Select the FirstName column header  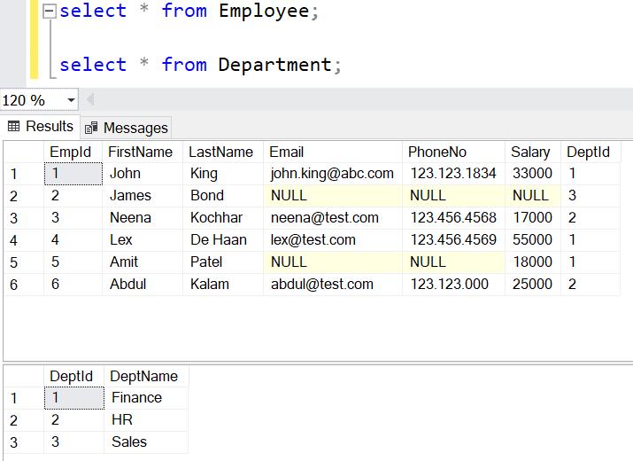(140, 152)
